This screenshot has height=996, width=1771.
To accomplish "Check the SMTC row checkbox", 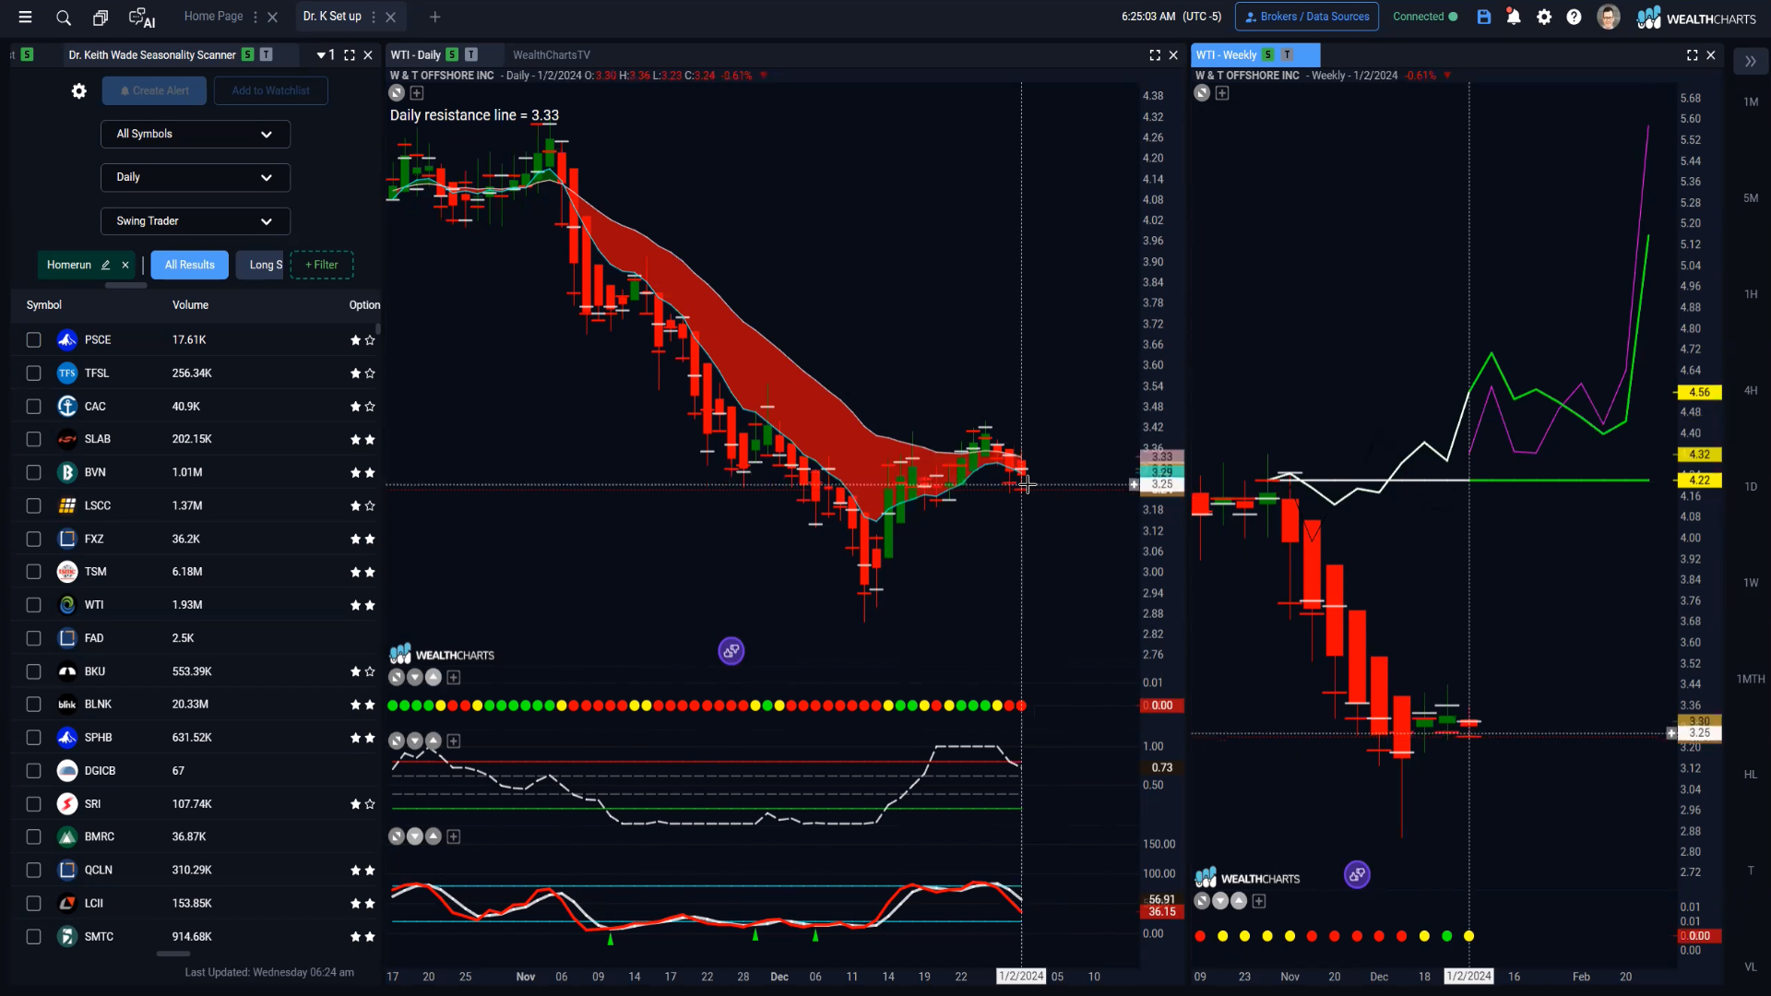I will pyautogui.click(x=34, y=937).
